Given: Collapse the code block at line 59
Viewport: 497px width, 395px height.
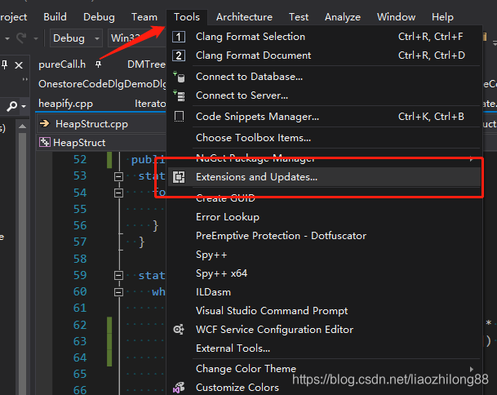Looking at the screenshot, I should coord(118,276).
